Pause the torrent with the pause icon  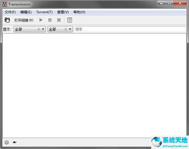click(50, 20)
